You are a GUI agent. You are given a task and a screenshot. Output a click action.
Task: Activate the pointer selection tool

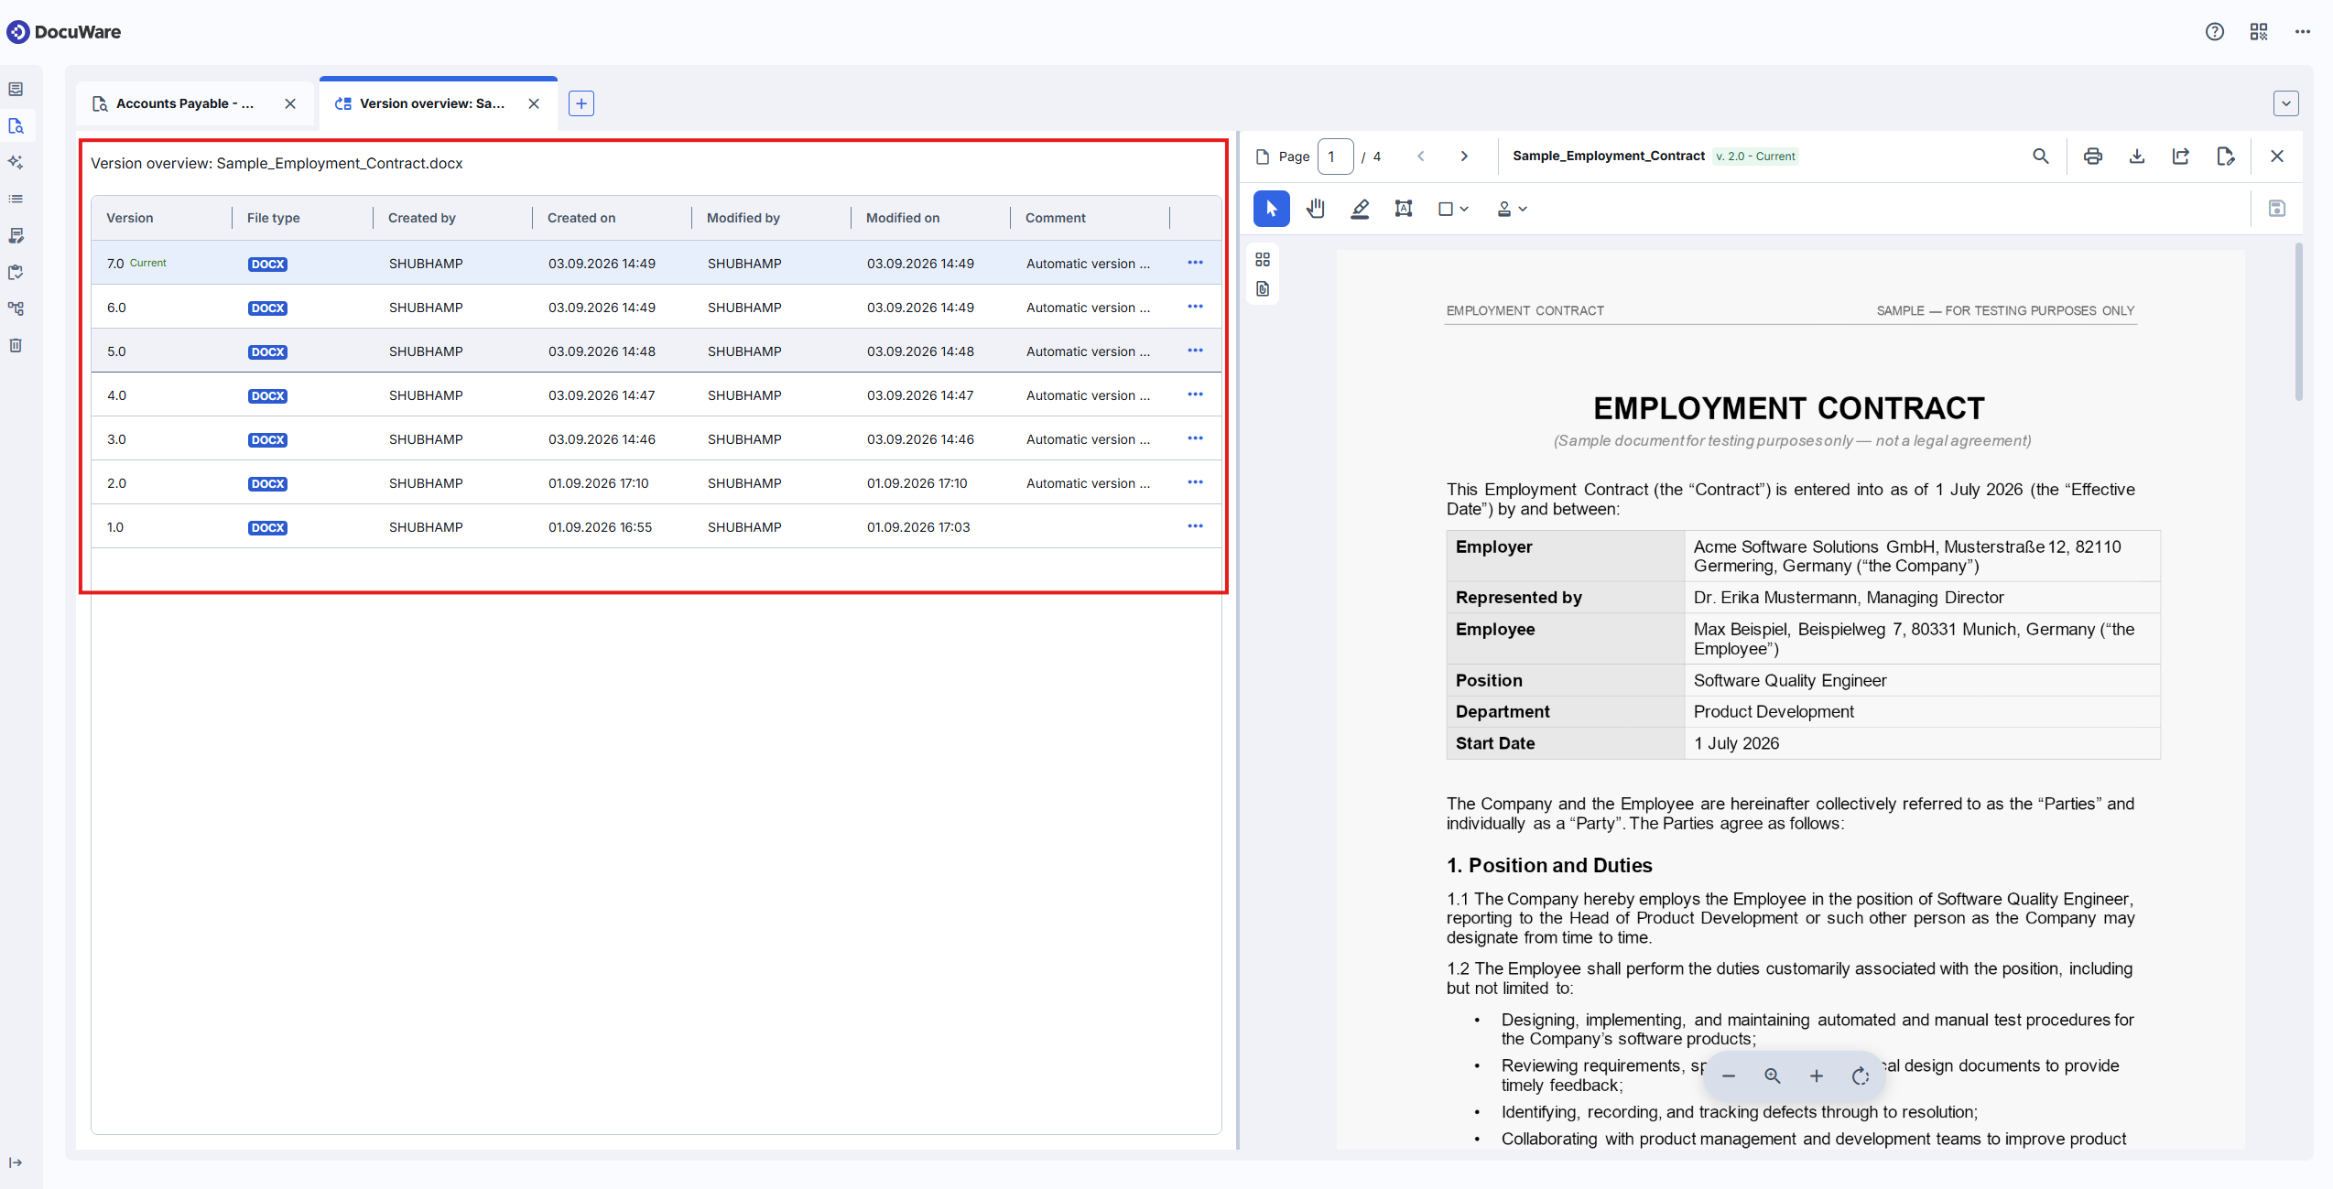click(x=1272, y=209)
